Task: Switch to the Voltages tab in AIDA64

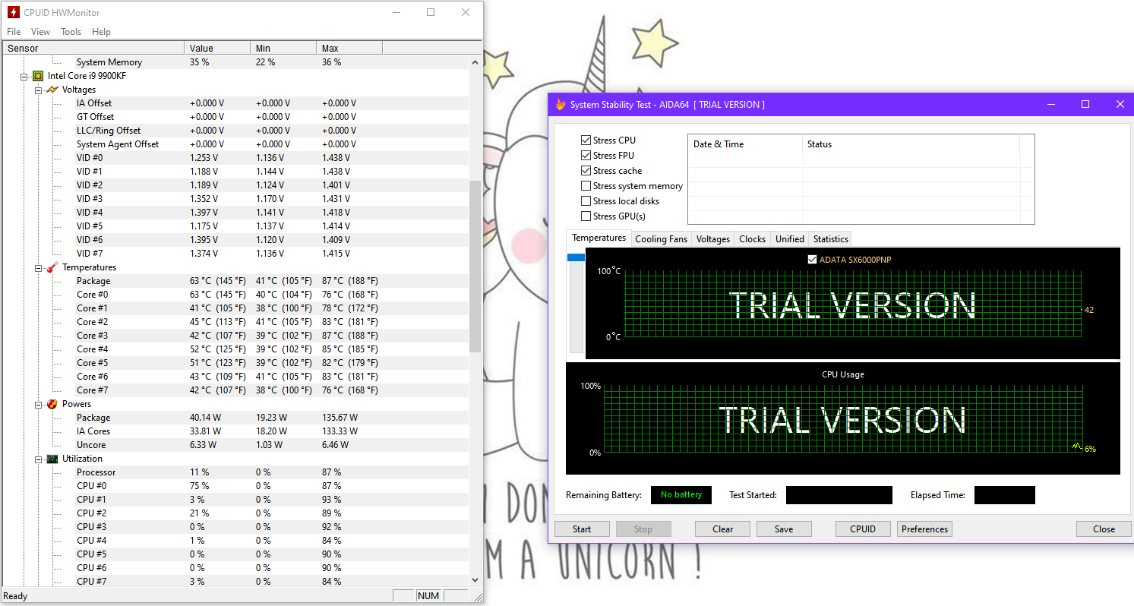Action: point(713,239)
